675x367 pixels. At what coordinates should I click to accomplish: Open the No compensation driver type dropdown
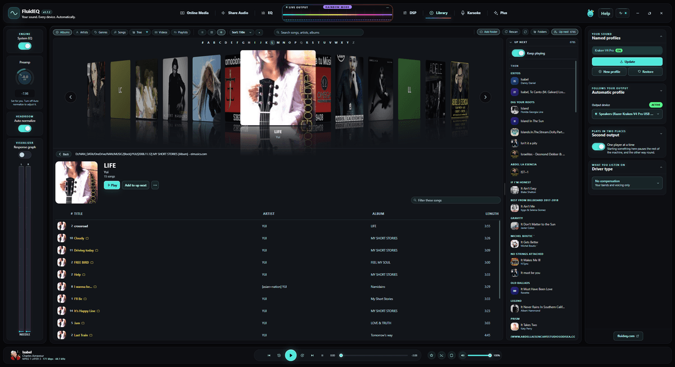tap(627, 183)
